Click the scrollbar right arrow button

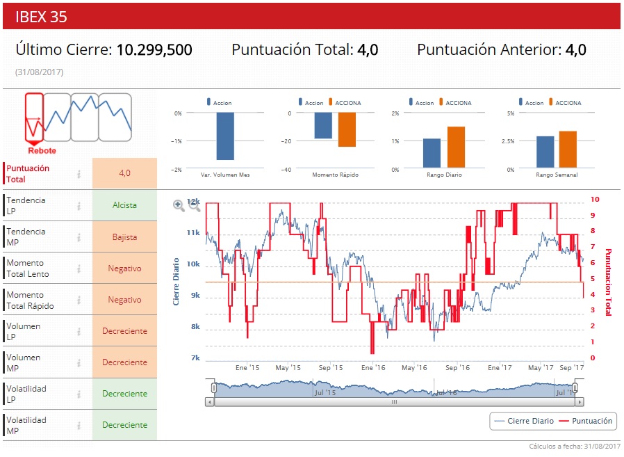click(x=580, y=402)
